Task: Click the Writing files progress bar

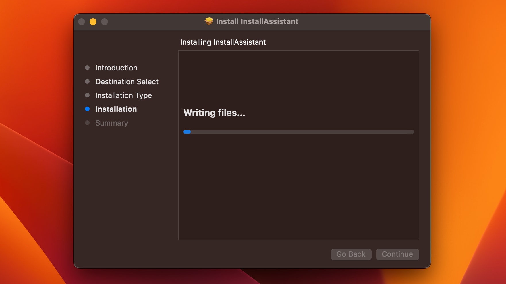Action: tap(299, 132)
